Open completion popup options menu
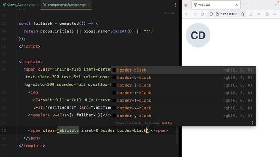The image size is (280, 157). point(252,123)
